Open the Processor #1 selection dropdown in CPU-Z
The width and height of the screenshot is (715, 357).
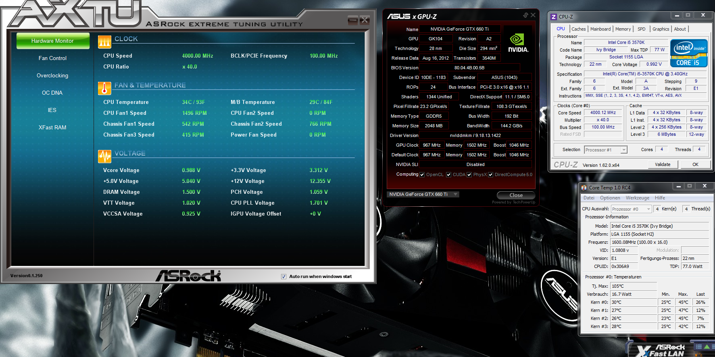[x=606, y=150]
